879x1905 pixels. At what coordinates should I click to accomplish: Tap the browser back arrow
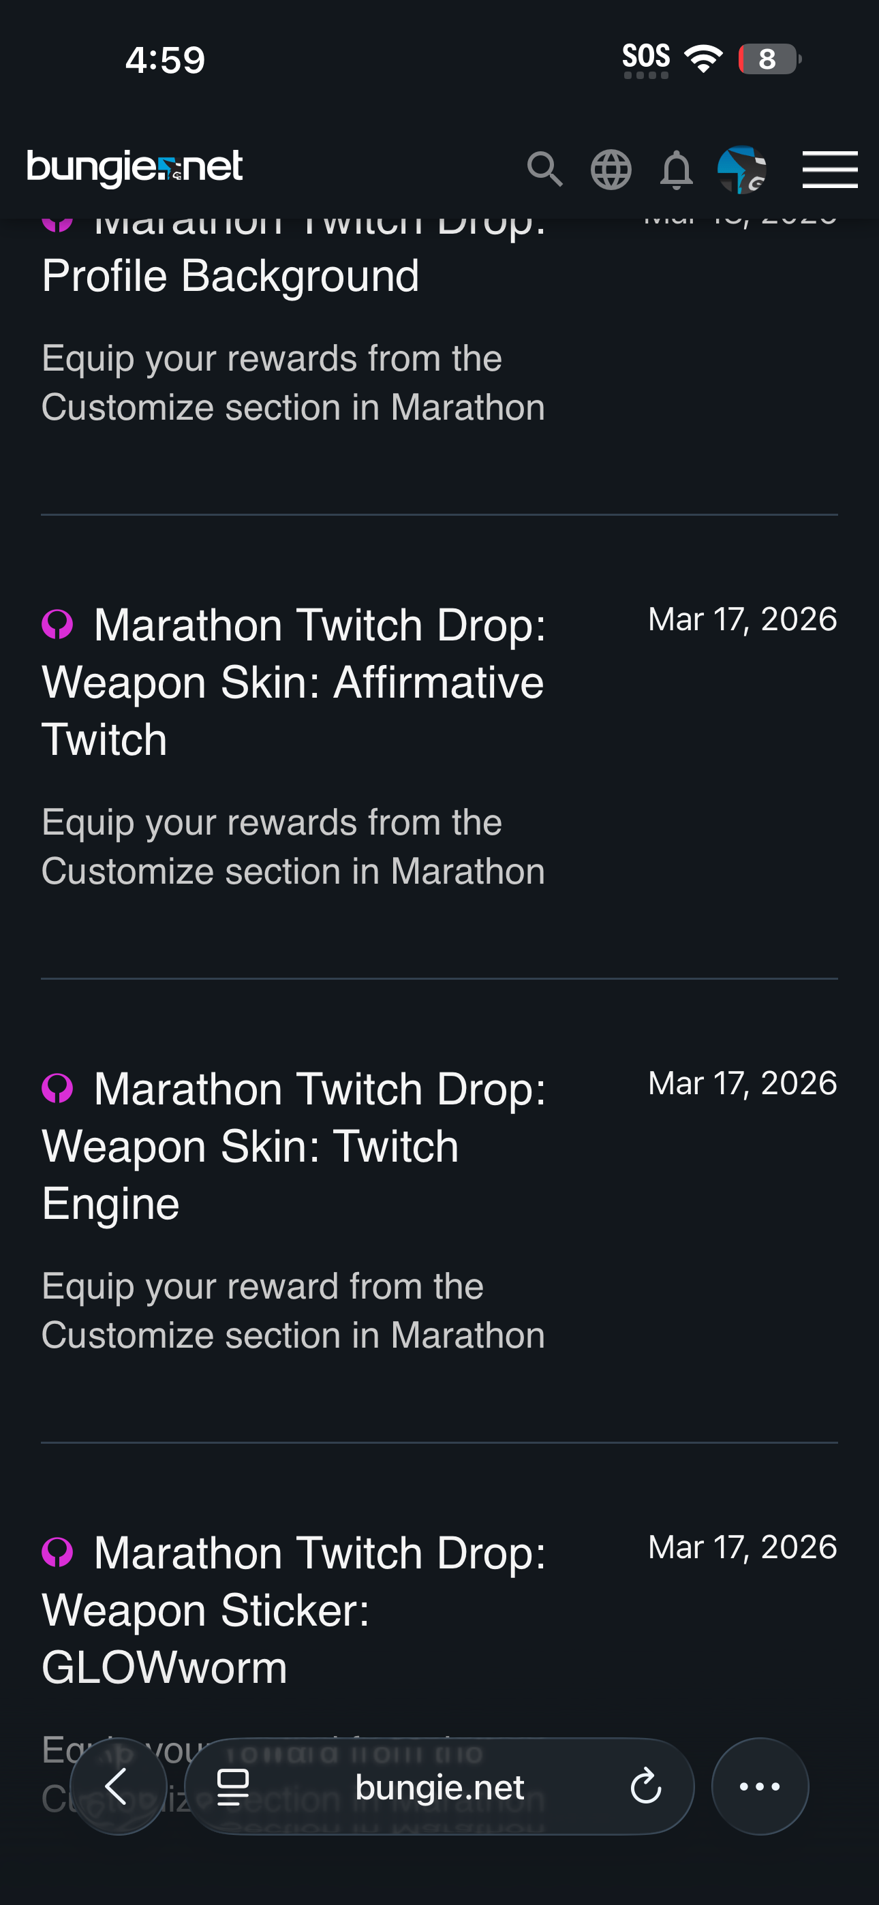tap(119, 1786)
